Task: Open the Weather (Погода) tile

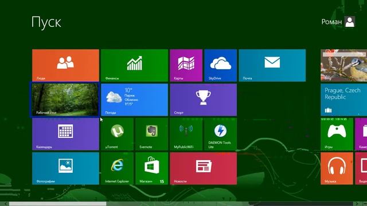Action: (134, 100)
